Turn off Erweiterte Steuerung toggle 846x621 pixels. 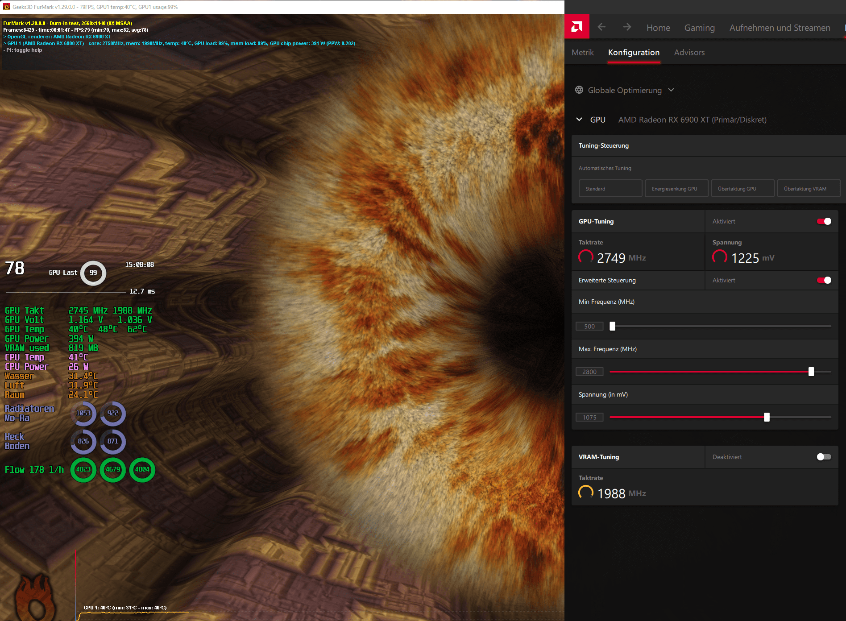coord(824,280)
